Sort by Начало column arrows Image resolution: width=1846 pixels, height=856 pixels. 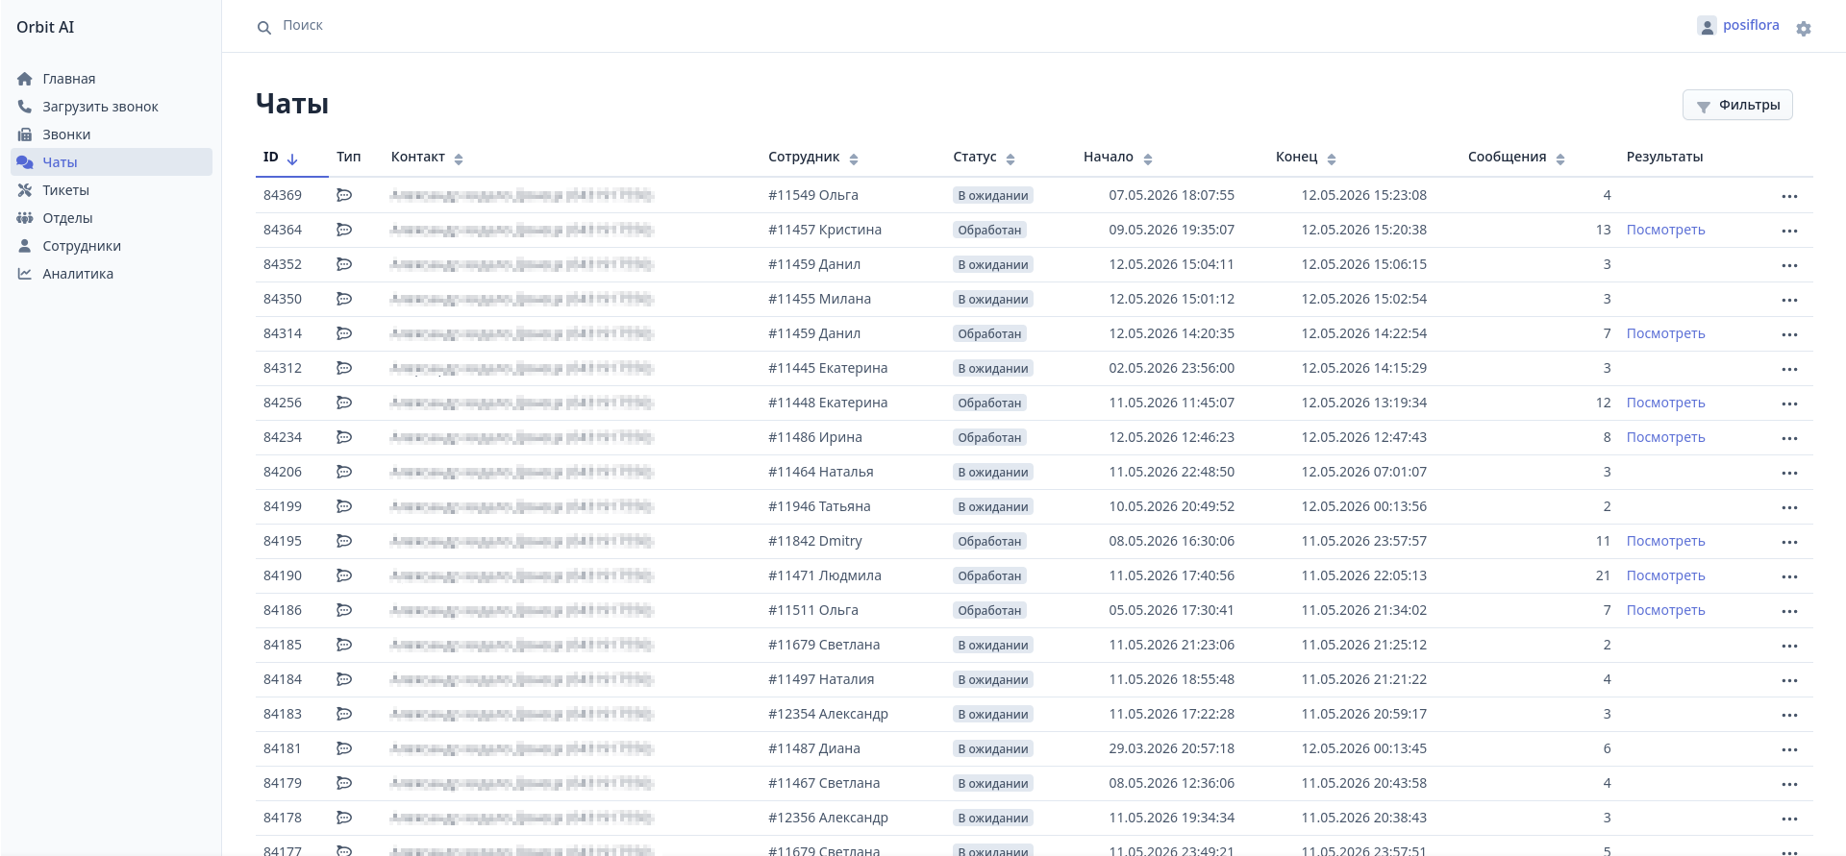[1148, 159]
